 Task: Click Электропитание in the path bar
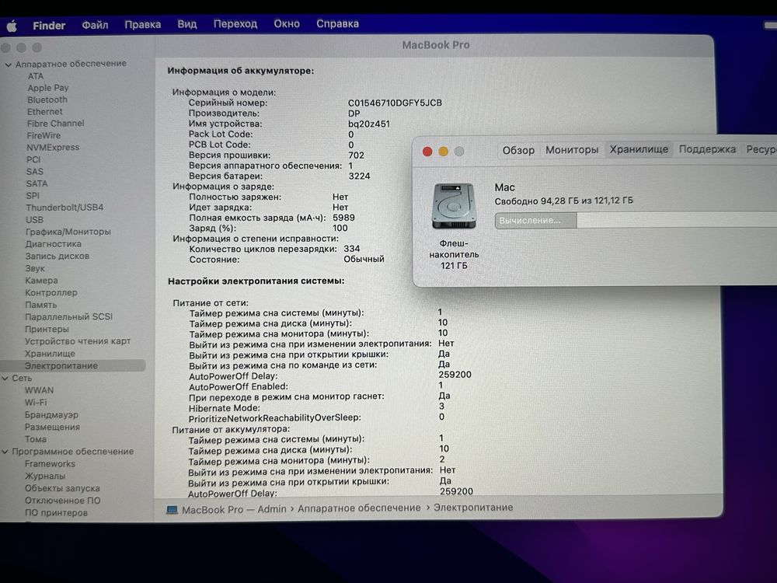point(473,508)
